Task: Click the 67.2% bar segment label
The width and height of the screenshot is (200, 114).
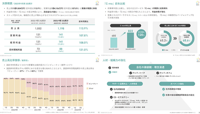Action: tap(29, 97)
